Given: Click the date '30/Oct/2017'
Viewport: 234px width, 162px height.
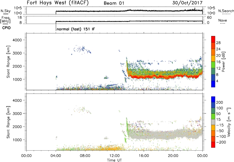Looking at the screenshot, I should pos(187,3).
